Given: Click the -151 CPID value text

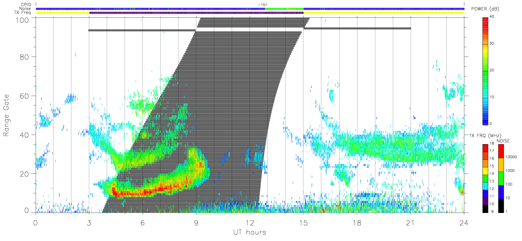Looking at the screenshot, I should [262, 5].
